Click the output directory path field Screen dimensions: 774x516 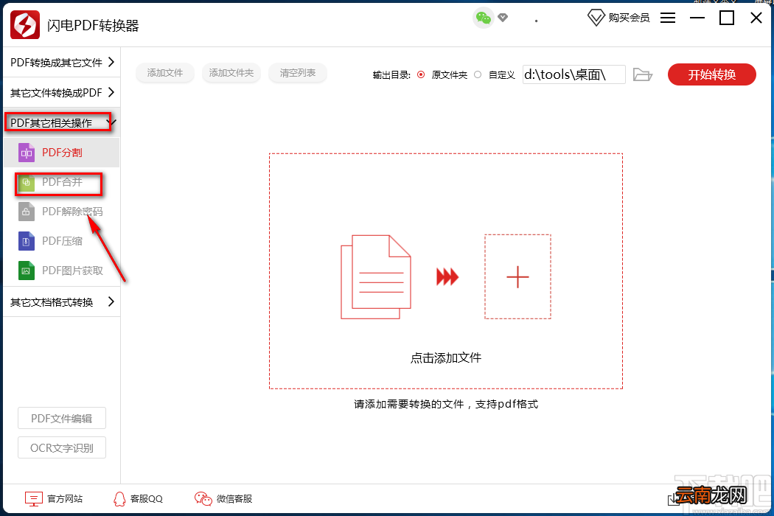click(x=574, y=74)
